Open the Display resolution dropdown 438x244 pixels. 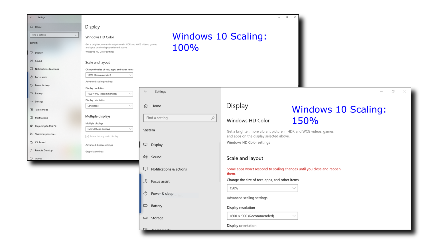262,216
